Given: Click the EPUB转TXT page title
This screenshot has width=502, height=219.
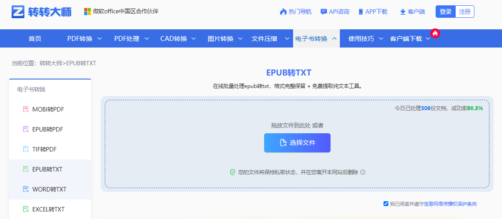Looking at the screenshot, I should click(289, 72).
